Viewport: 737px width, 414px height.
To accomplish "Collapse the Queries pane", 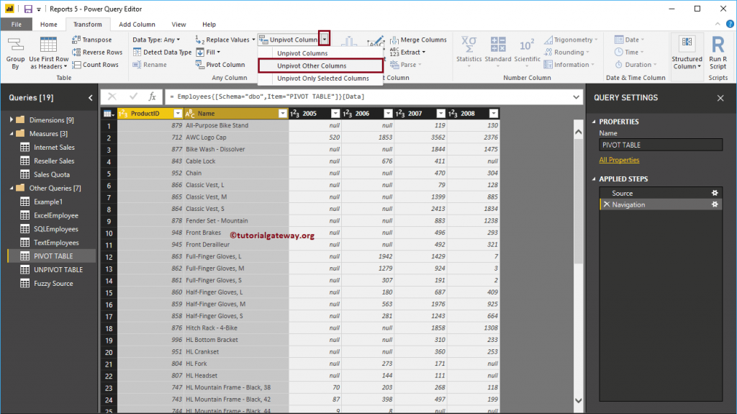I will (x=90, y=98).
